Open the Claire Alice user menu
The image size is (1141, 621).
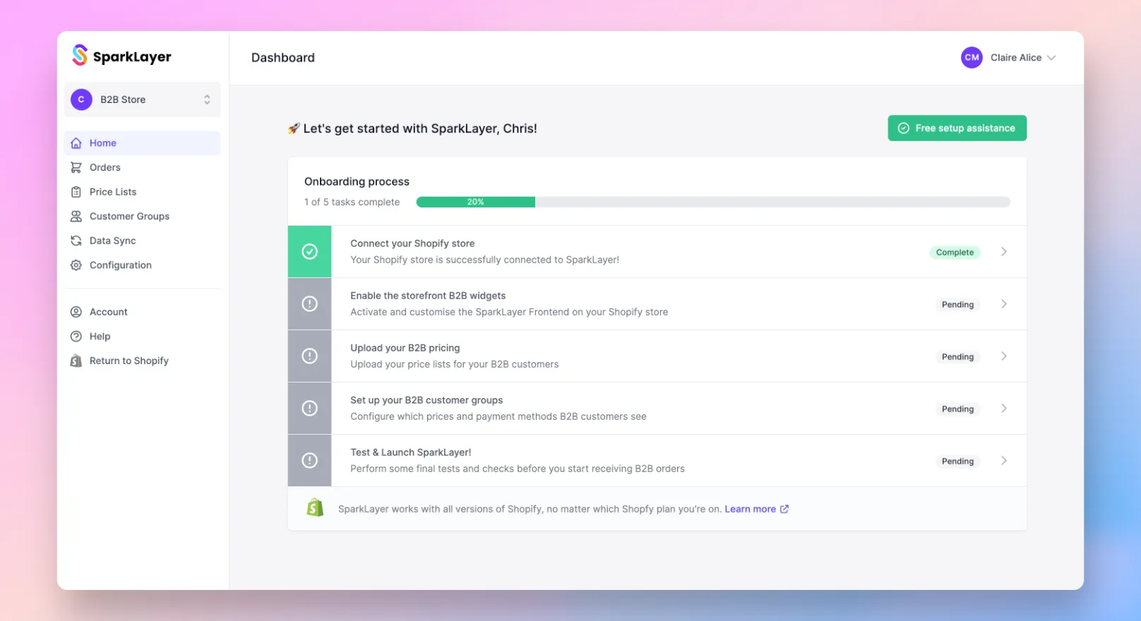pyautogui.click(x=1008, y=58)
